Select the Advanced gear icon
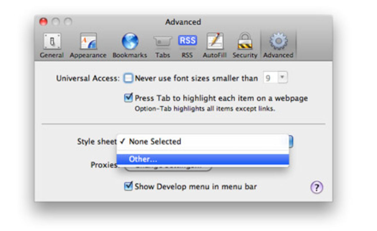The height and width of the screenshot is (231, 377). pyautogui.click(x=278, y=45)
